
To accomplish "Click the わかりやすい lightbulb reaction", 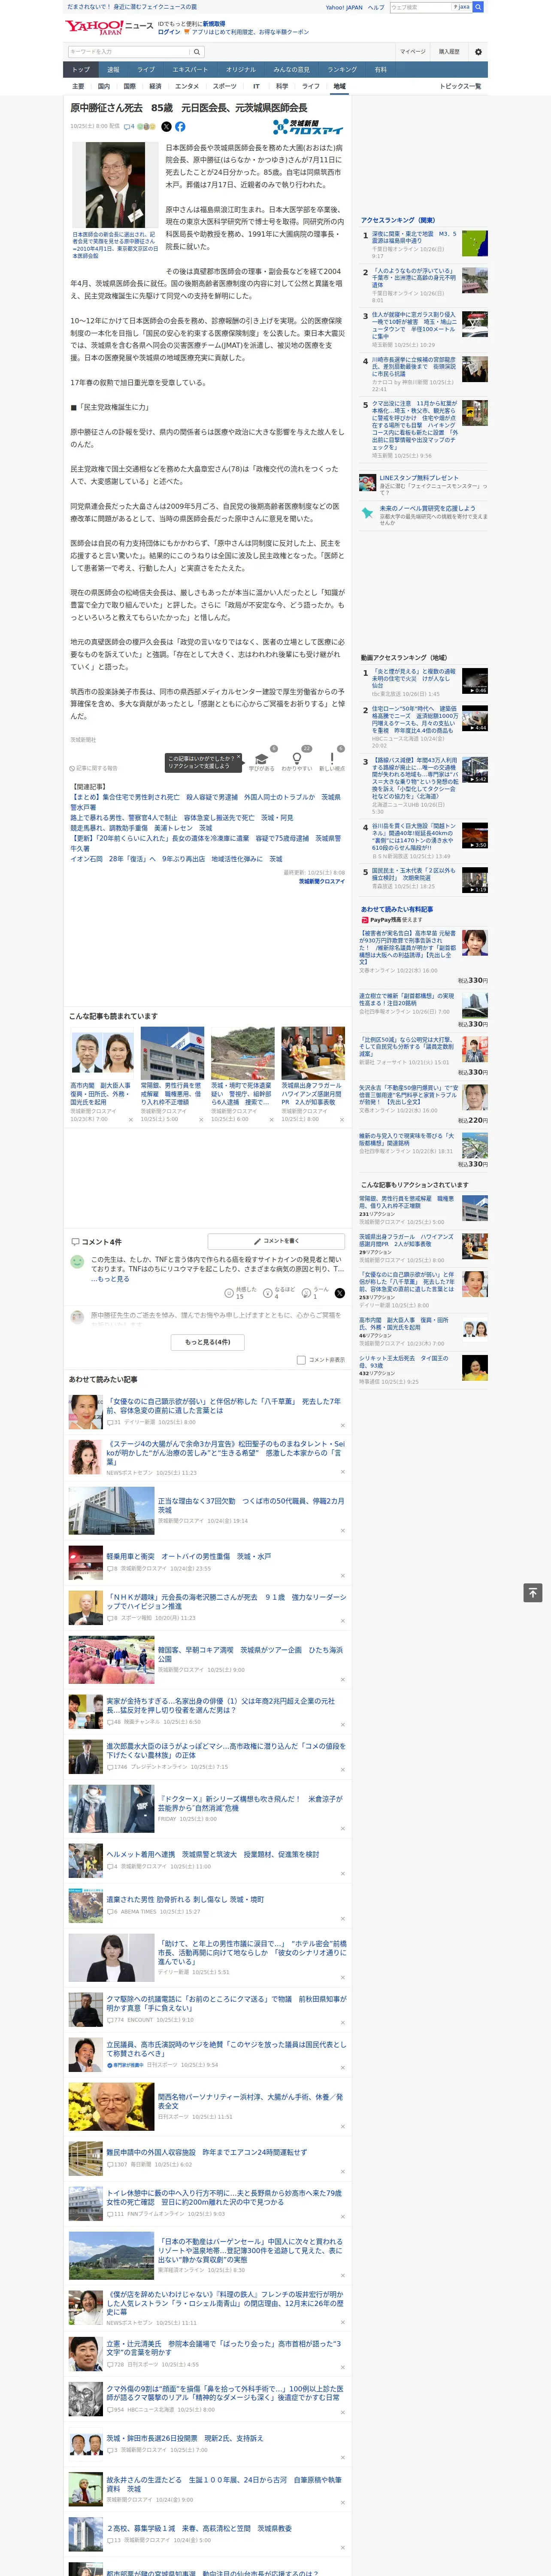I will pos(297,759).
